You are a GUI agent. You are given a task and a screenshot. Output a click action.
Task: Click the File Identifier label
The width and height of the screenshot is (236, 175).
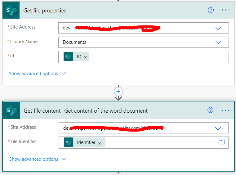(24, 141)
